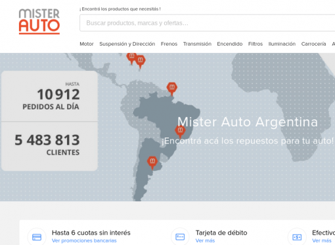Open the Motor category
This screenshot has width=335, height=245.
(87, 44)
